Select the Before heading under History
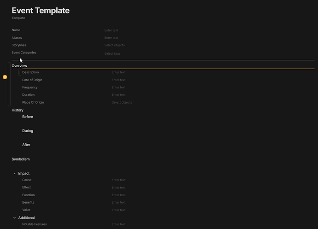 [28, 117]
